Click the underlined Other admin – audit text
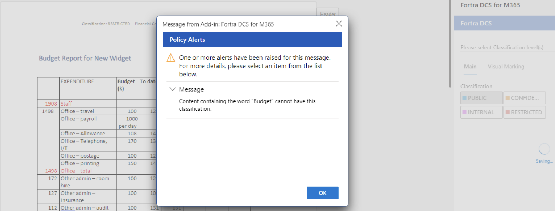Image resolution: width=555 pixels, height=211 pixels. 84,208
